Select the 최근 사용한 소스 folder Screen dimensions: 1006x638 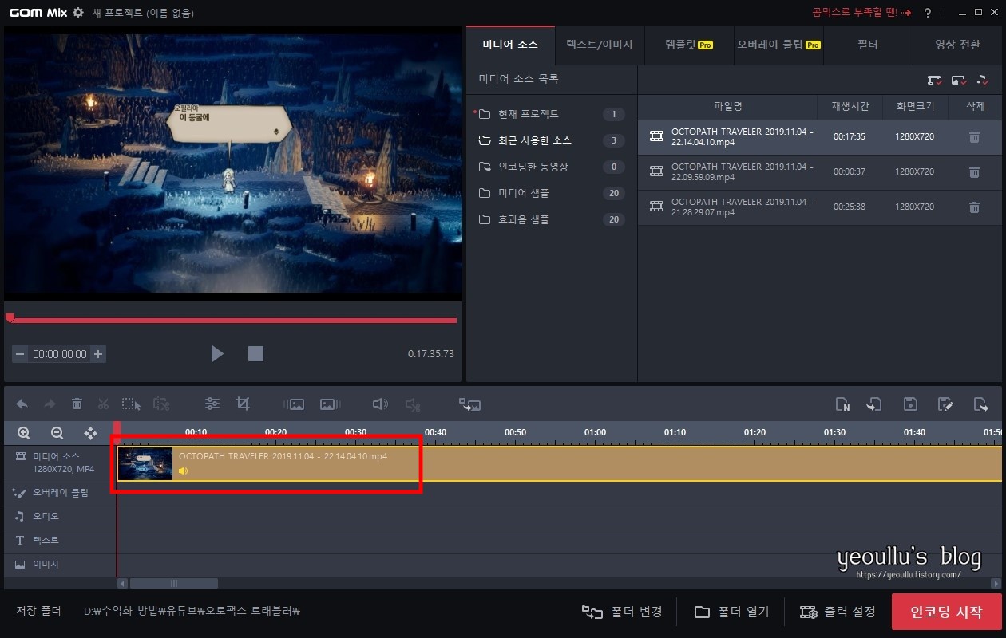coord(551,140)
